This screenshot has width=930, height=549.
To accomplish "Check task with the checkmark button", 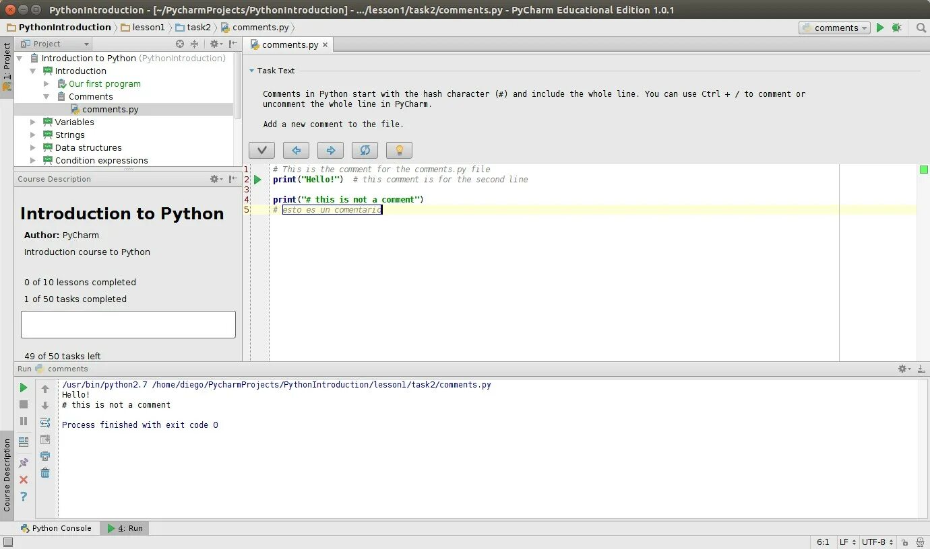I will click(261, 150).
